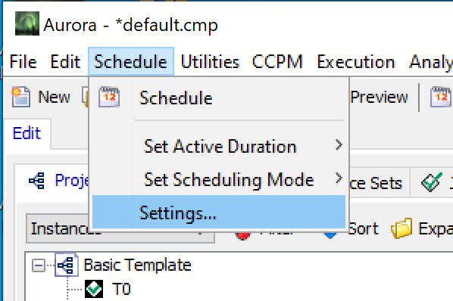Switch to the Edit tab
453x301 pixels.
point(27,133)
